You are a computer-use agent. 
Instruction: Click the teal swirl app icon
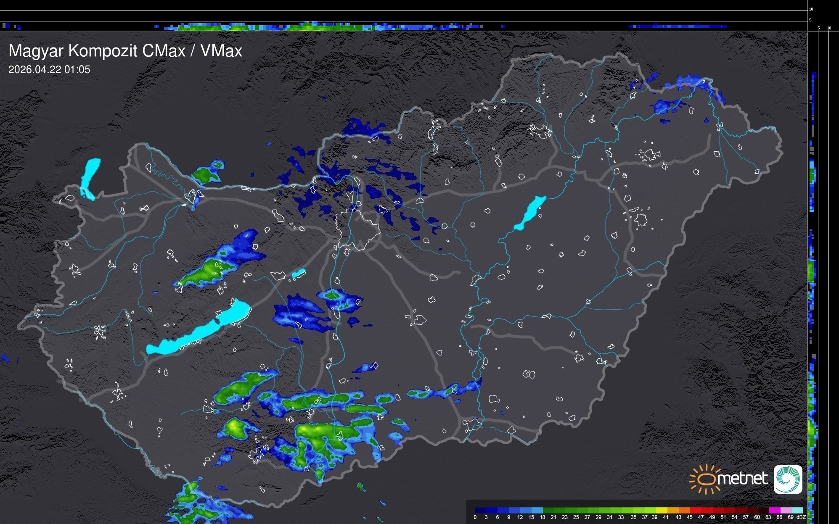[788, 479]
